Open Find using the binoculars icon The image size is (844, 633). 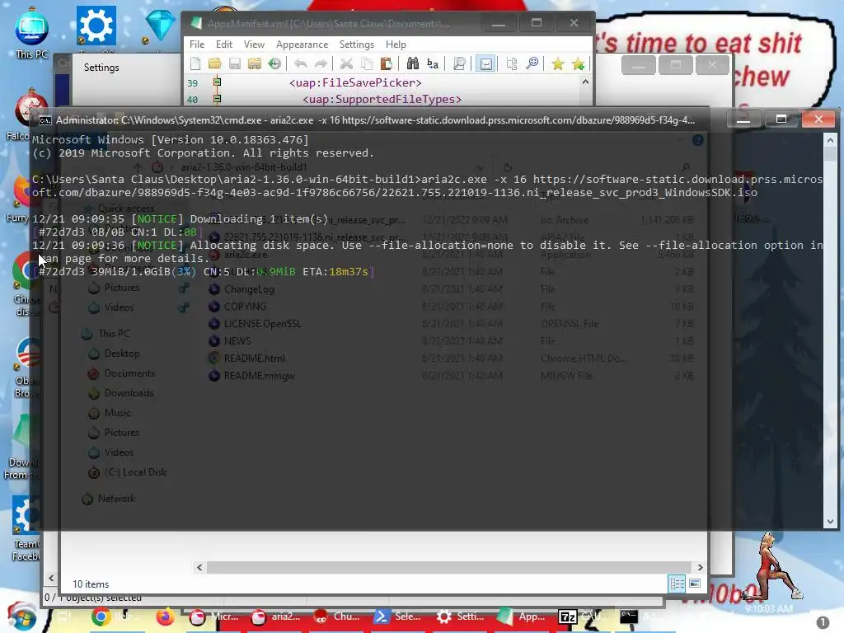pos(412,64)
